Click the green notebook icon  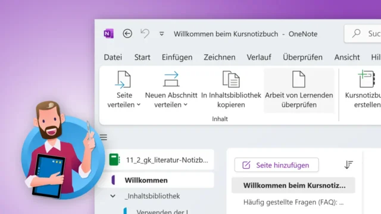pyautogui.click(x=114, y=160)
